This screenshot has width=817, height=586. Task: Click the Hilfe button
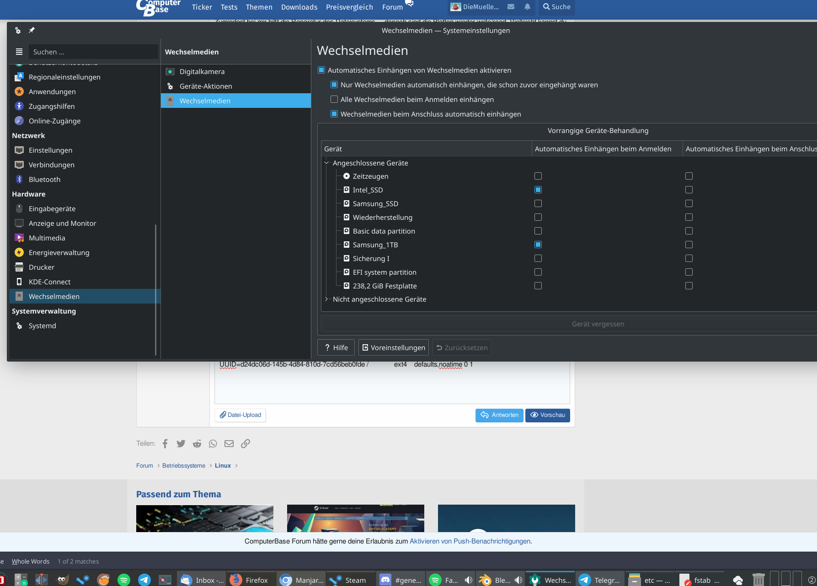(336, 347)
